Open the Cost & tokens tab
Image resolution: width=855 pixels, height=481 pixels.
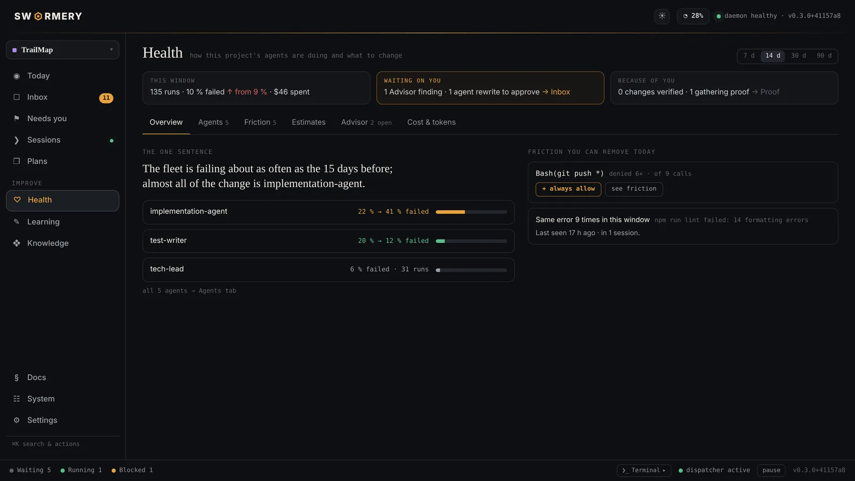pyautogui.click(x=431, y=122)
